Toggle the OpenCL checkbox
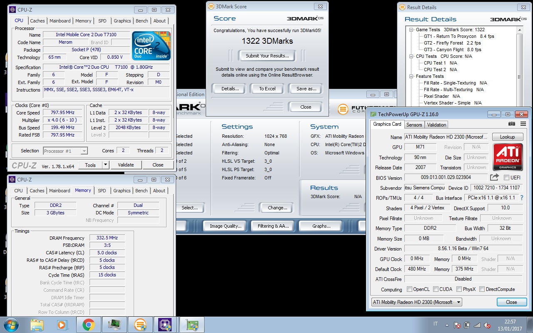 (x=410, y=289)
